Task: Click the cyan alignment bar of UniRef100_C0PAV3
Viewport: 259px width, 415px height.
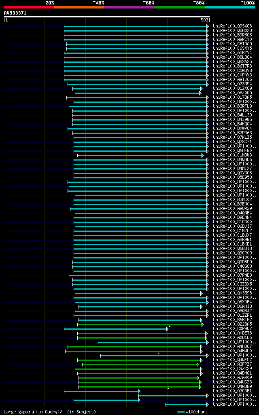Action: tap(136, 75)
